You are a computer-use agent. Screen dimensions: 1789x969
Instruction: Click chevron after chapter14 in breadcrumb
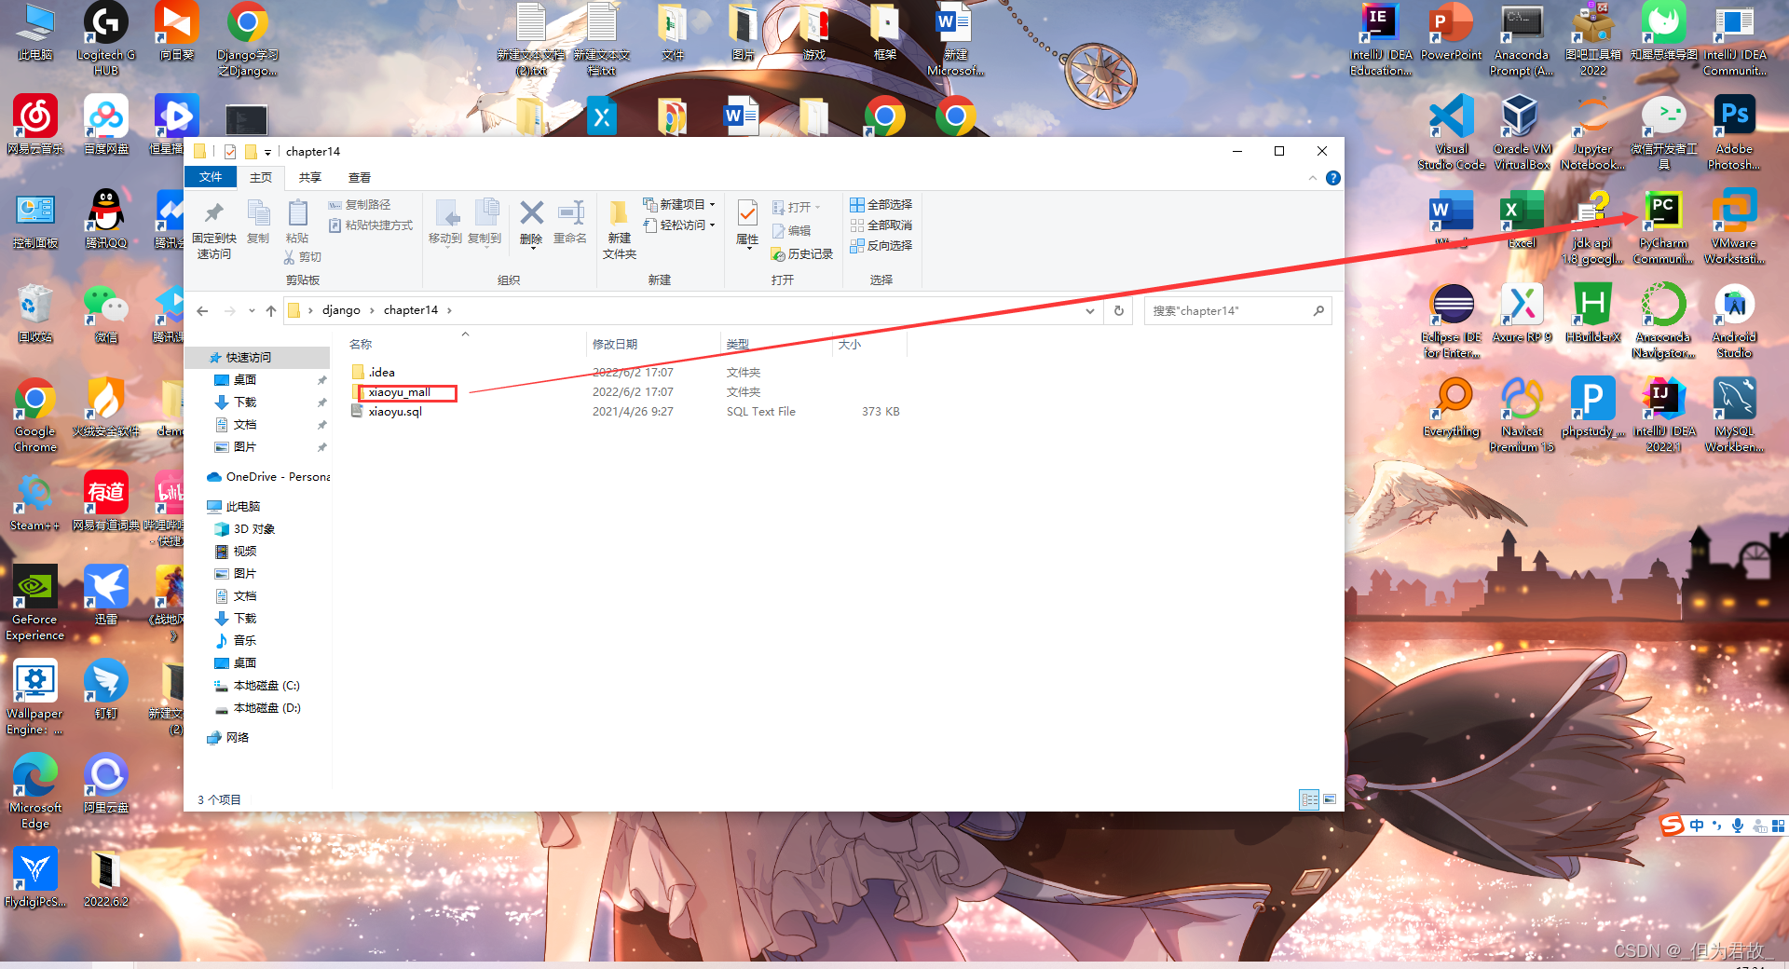[x=449, y=310]
